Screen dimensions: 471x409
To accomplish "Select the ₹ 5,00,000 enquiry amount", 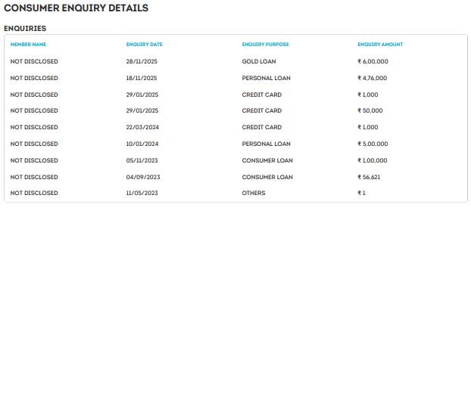I will click(373, 144).
